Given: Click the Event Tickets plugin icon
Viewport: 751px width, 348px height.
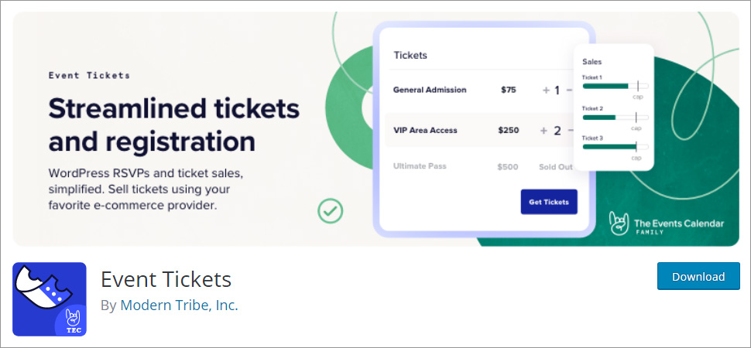Looking at the screenshot, I should (x=50, y=299).
